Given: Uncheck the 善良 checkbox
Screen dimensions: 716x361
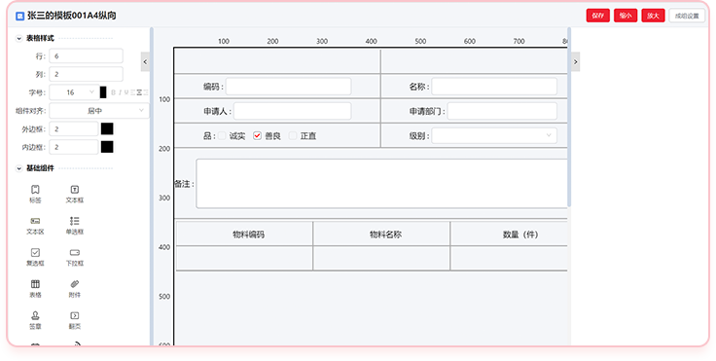Looking at the screenshot, I should pos(257,135).
